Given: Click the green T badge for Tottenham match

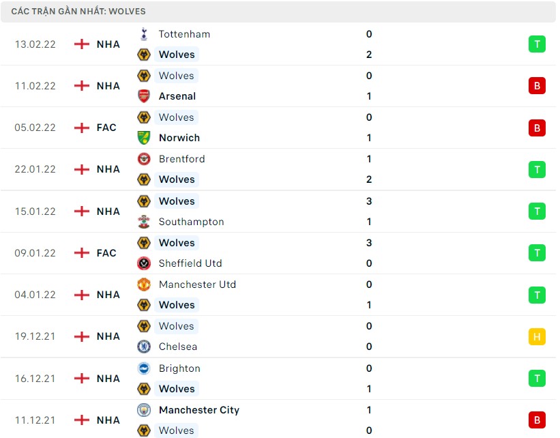Looking at the screenshot, I should [537, 44].
